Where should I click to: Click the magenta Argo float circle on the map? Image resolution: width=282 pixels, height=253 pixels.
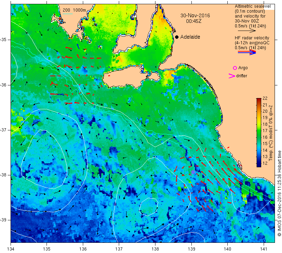click(x=193, y=172)
